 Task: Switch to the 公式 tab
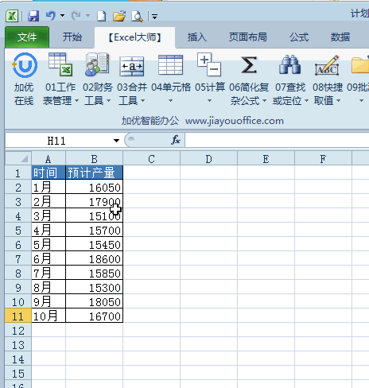[x=299, y=37]
